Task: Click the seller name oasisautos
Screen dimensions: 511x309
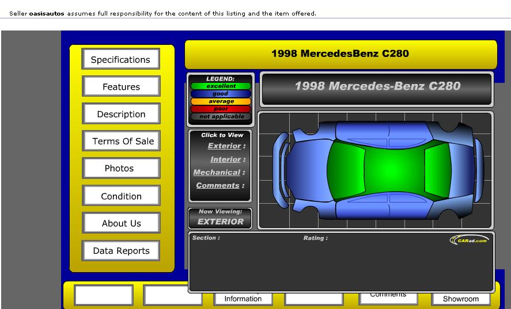Action: tap(47, 13)
